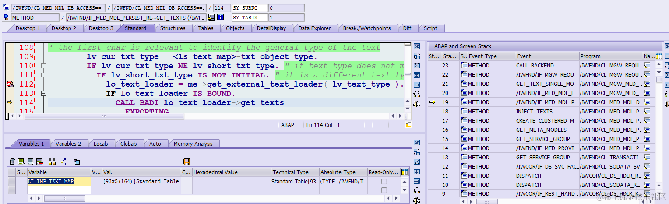Close the variables tool with its X icon

coord(417,143)
